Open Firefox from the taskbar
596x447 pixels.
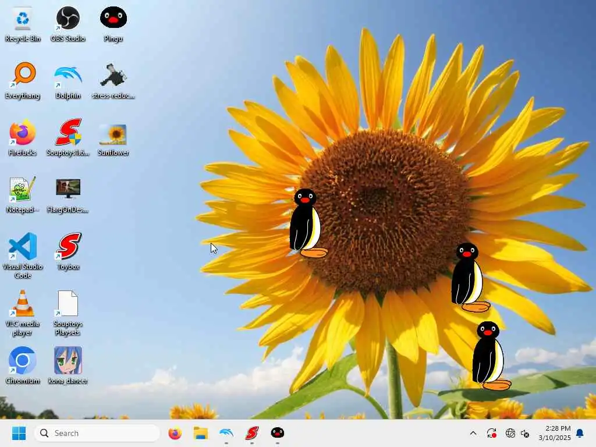(175, 433)
